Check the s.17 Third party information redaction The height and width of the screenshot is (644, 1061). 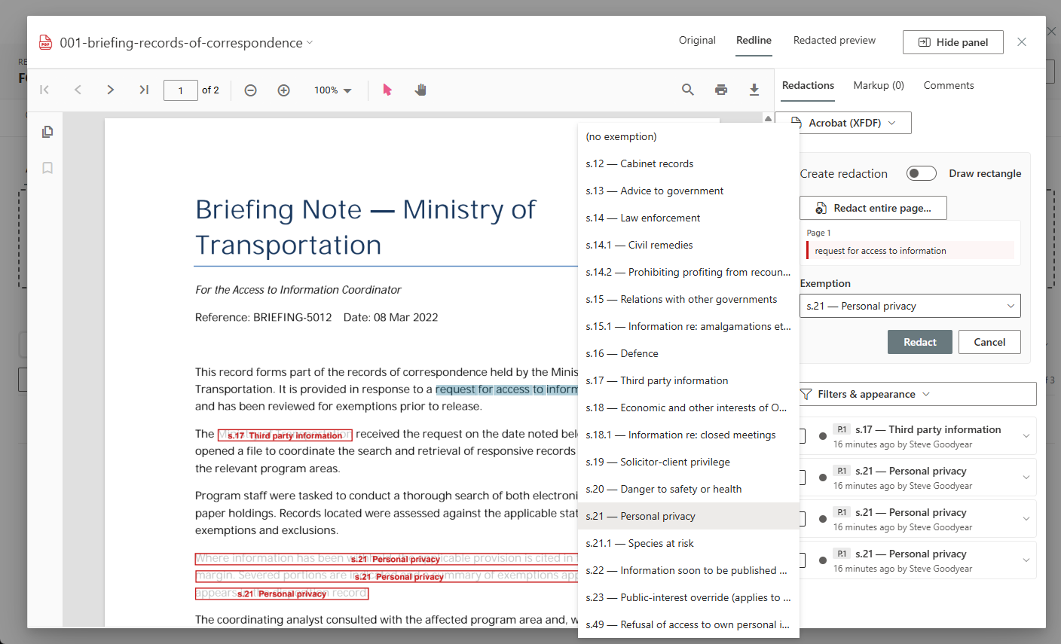click(803, 436)
